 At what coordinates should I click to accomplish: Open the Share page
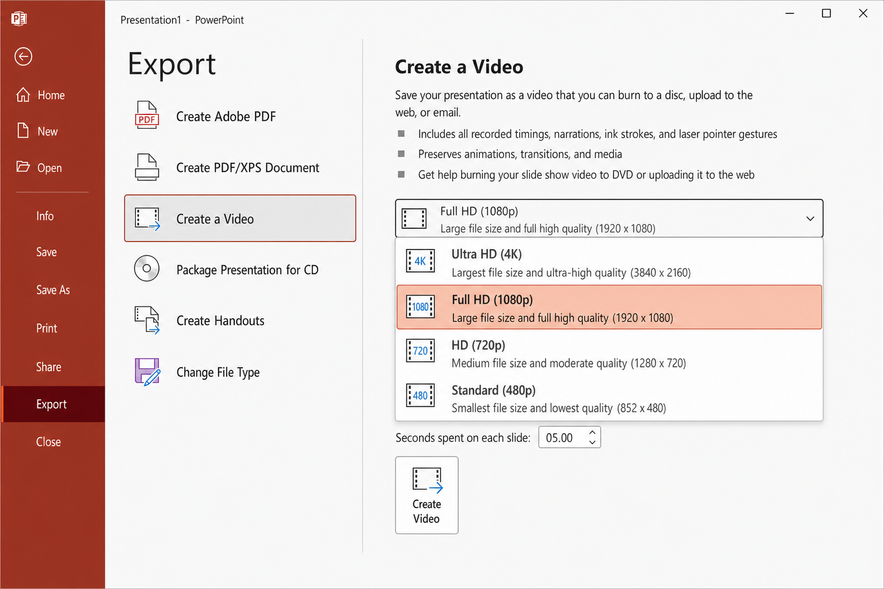pos(52,366)
